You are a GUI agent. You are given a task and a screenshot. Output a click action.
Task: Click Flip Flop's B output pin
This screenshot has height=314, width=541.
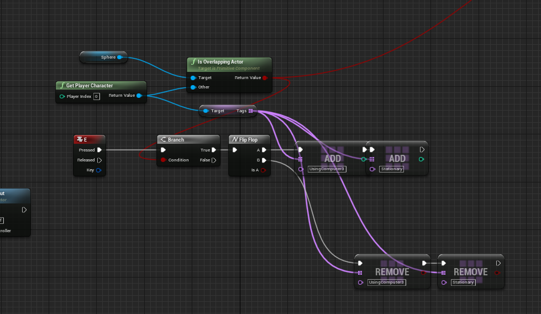coord(264,160)
